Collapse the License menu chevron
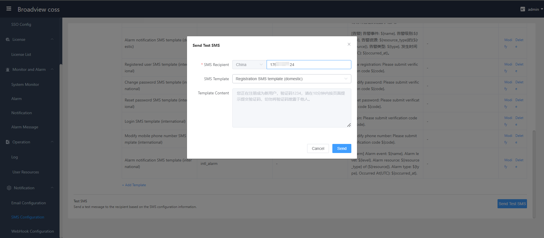The height and width of the screenshot is (238, 544). (52, 39)
